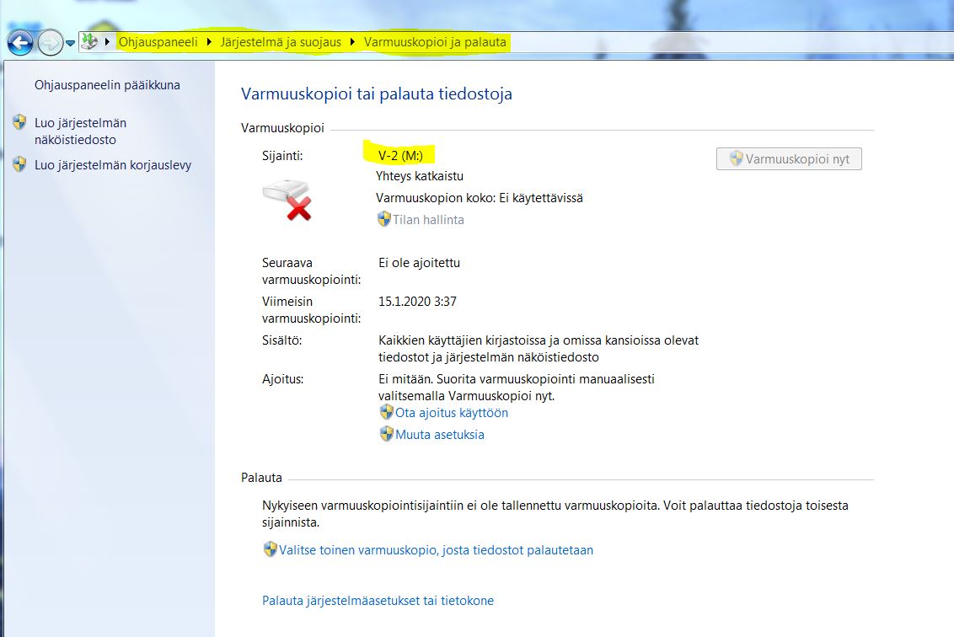Go to Järjestelmä ja suojaus breadcrumb
This screenshot has width=954, height=637.
pos(281,42)
